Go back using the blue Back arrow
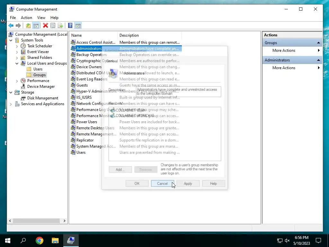Image resolution: width=329 pixels, height=247 pixels. 11,26
